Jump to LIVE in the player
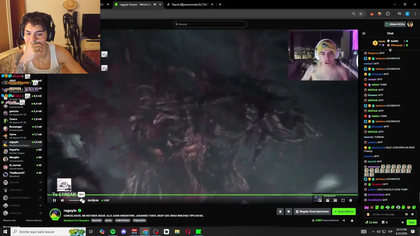The width and height of the screenshot is (420, 236). coord(105,200)
